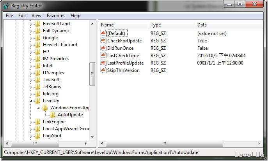Screen dimensions: 268x161
Task: Expand the JavaSoft tree node
Action: [x=31, y=80]
